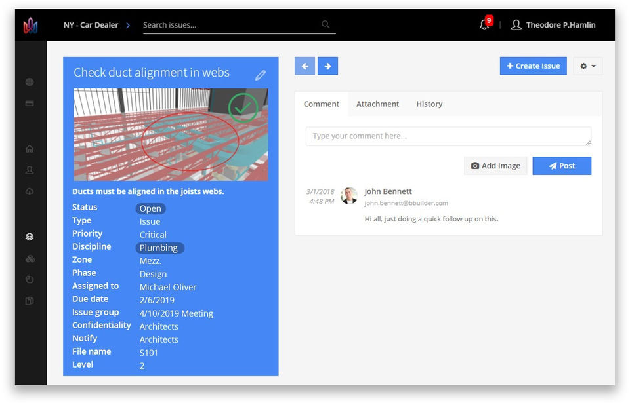Click the search magnifier icon

point(325,24)
